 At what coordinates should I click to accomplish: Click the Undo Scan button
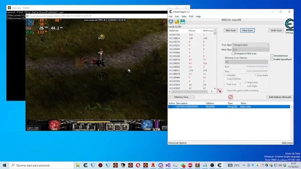[x=276, y=30]
